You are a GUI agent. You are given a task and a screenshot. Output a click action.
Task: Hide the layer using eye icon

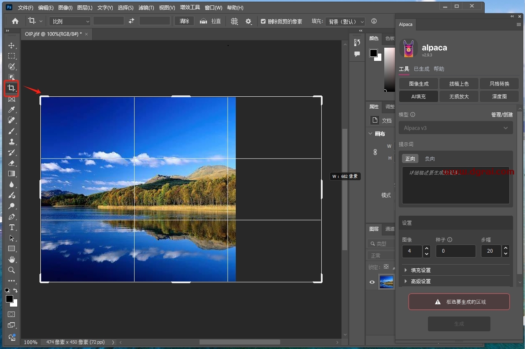tap(372, 282)
